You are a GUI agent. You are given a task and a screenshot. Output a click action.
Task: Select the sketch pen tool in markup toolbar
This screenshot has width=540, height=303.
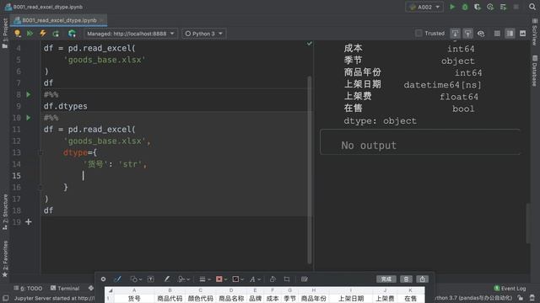pos(117,279)
